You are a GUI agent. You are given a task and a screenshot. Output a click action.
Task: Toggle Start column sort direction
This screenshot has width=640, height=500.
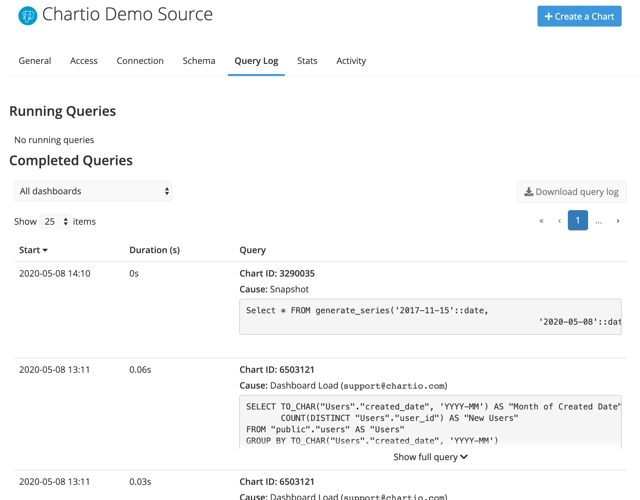point(33,250)
